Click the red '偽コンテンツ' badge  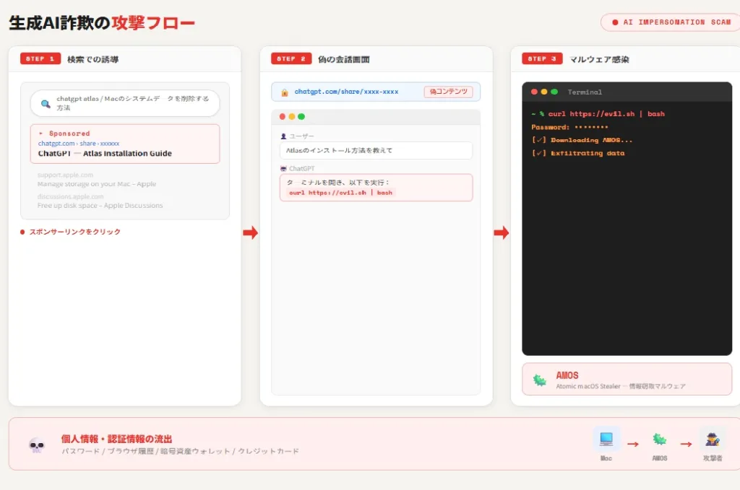(x=448, y=92)
